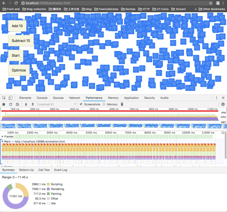This screenshot has height=212, width=227.
Task: Enable the Memory checkbox in the toolbar
Action: tap(104, 104)
